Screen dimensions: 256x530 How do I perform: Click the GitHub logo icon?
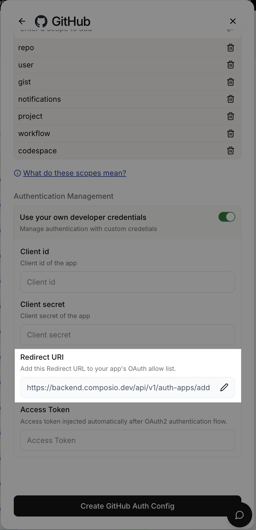(41, 21)
